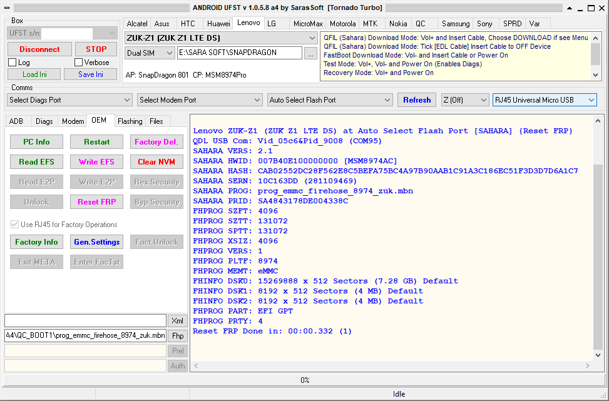Select the OEM tab
The image size is (609, 401).
pos(99,120)
